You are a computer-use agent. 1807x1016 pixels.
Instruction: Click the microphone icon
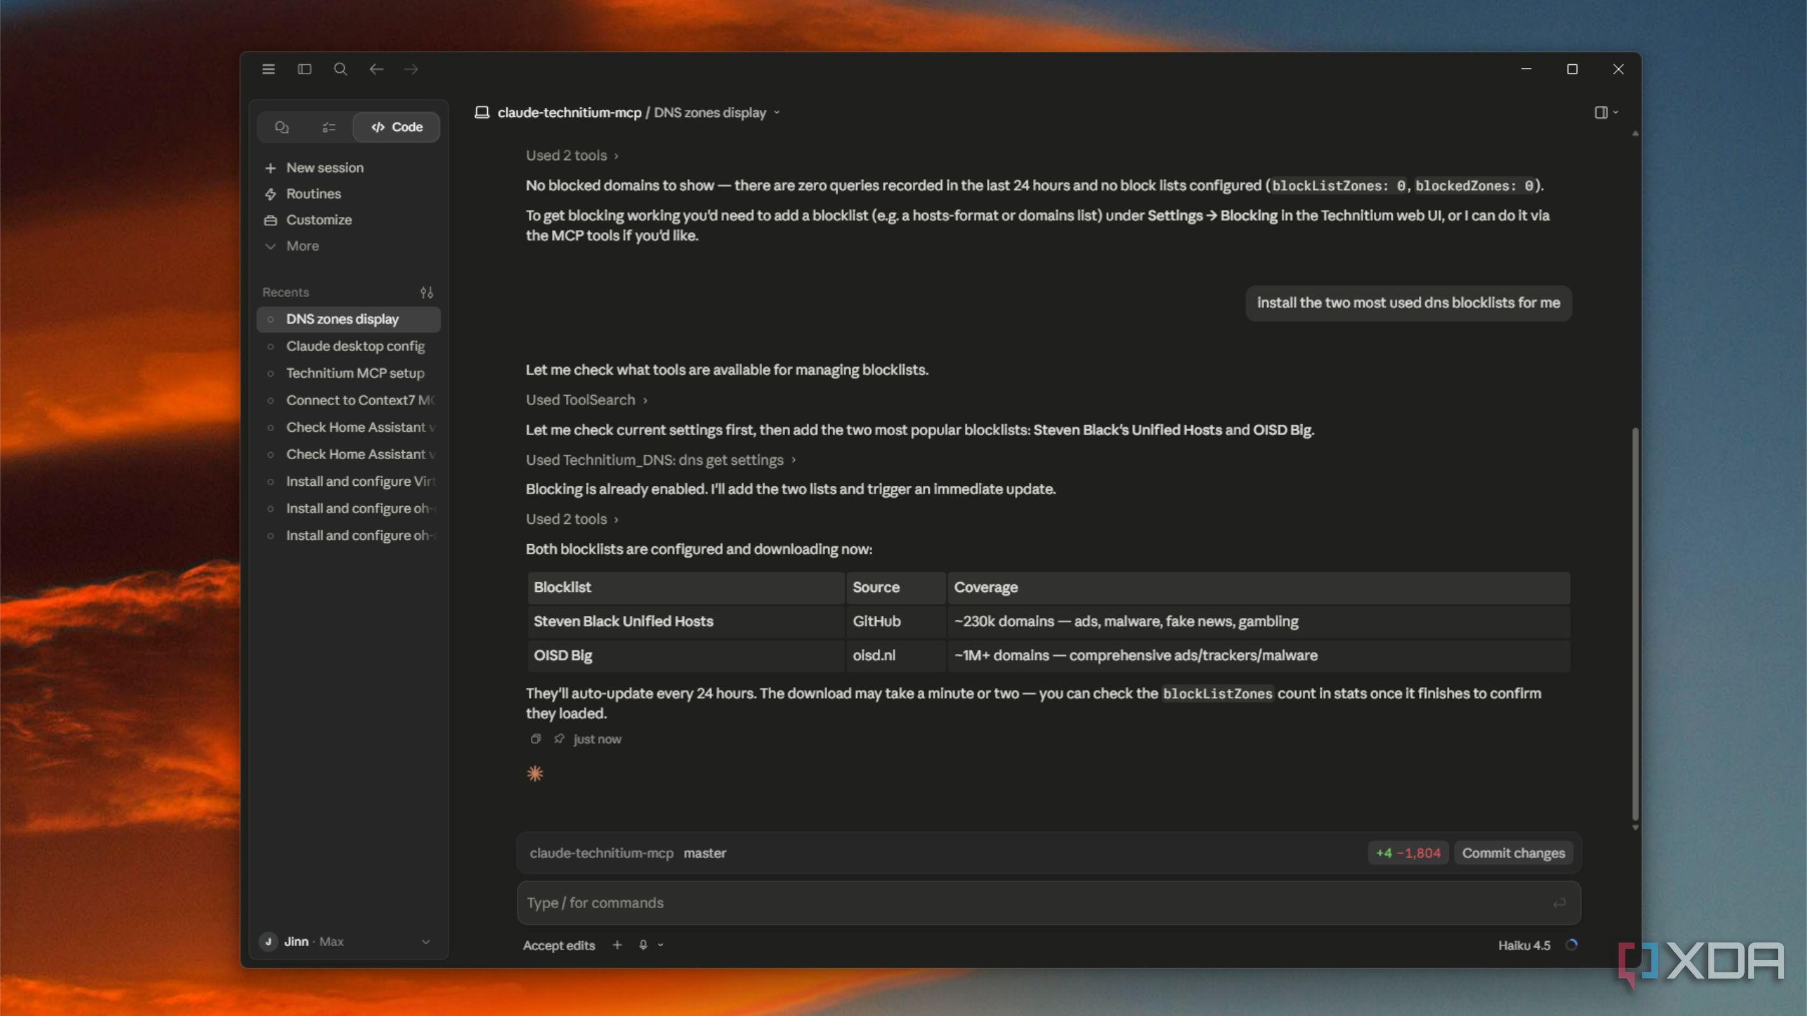(643, 945)
